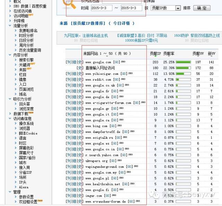Open 国家/省份 report

[x=27, y=158]
